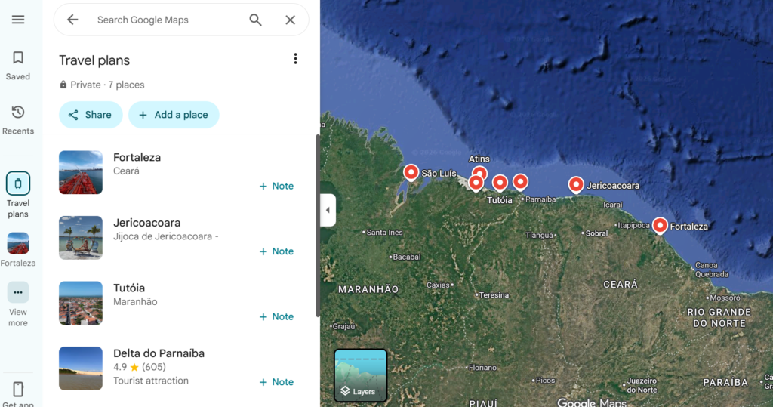
Task: Click the Jericoacoara map pin
Action: click(x=576, y=185)
